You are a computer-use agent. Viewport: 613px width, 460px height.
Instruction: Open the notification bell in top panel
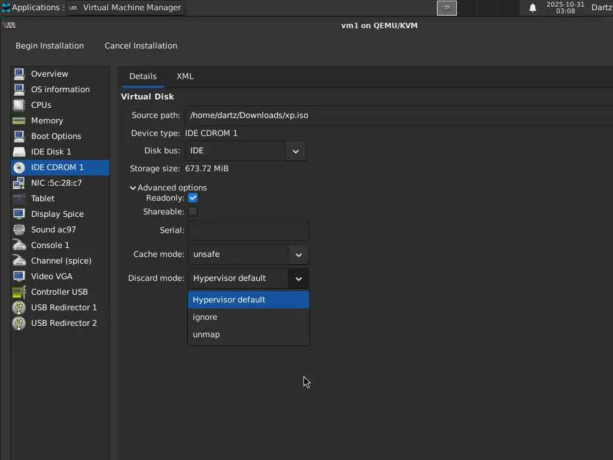pyautogui.click(x=533, y=8)
